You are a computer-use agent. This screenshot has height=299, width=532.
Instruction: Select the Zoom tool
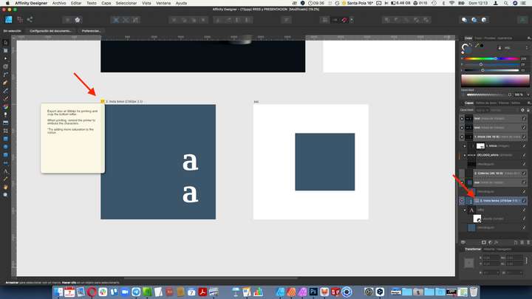[5, 195]
